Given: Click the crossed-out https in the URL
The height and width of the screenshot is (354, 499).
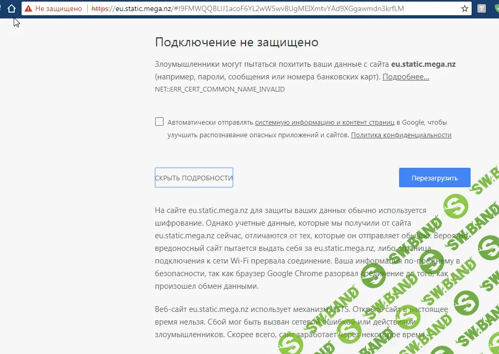Looking at the screenshot, I should (x=101, y=8).
